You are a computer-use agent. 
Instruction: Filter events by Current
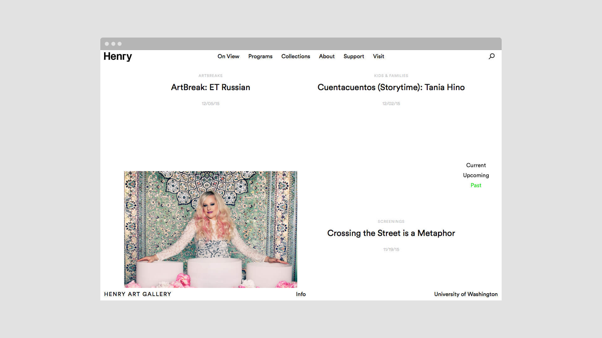point(476,165)
